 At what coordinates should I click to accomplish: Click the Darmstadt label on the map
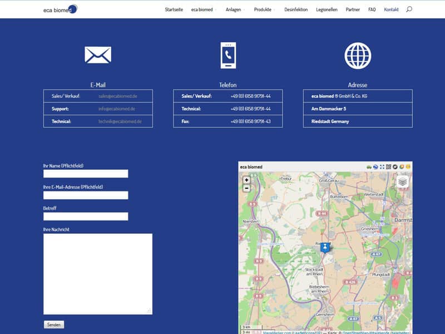pos(403,220)
